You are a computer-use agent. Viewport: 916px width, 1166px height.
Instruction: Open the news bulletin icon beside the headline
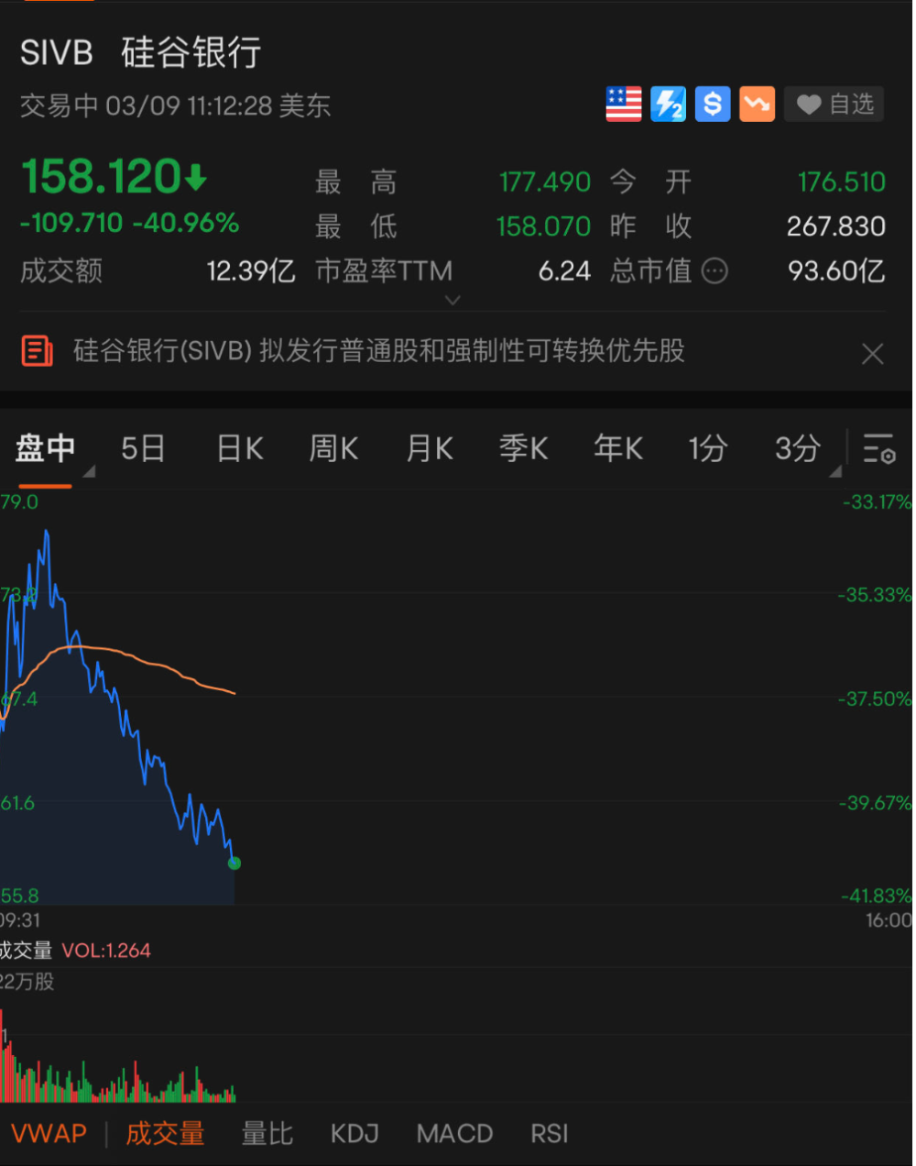pos(37,351)
